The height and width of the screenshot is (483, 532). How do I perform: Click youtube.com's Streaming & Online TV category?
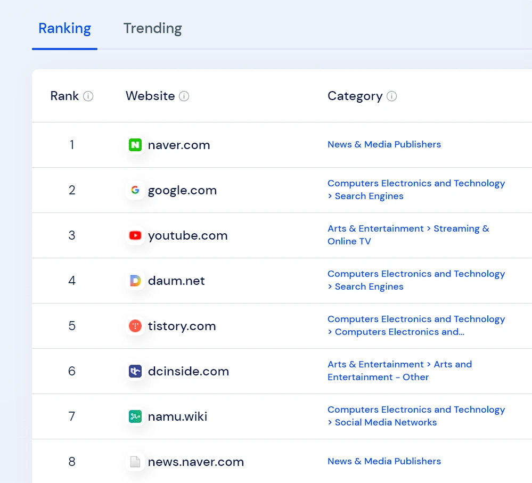click(408, 235)
